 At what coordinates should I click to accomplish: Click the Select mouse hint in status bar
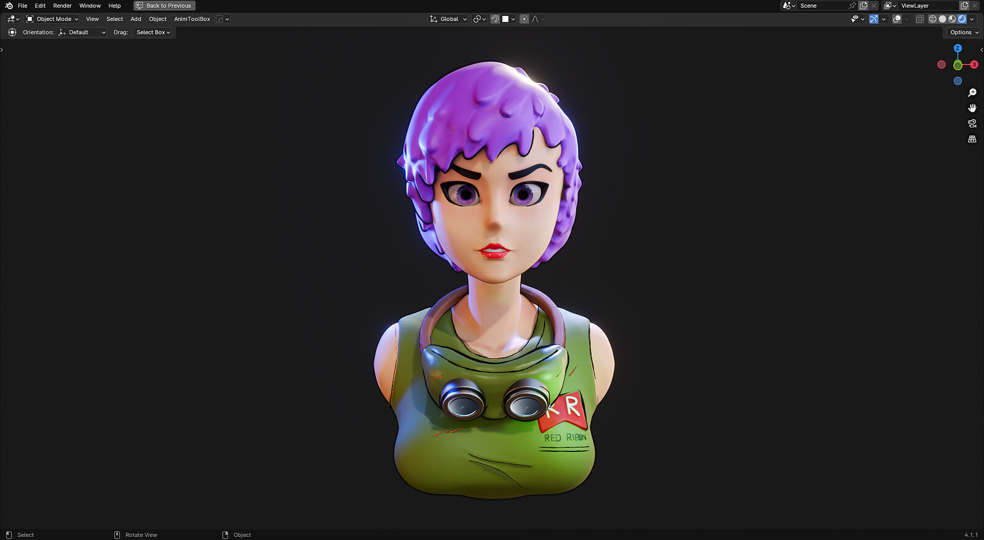(20, 535)
